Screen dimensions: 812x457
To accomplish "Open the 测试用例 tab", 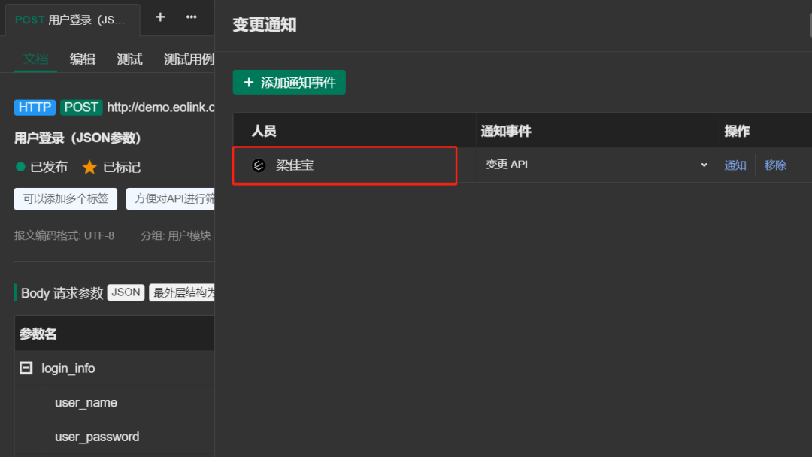I will click(189, 59).
